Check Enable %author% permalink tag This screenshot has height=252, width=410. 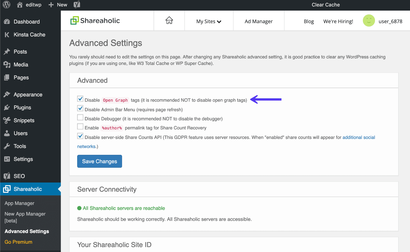[x=80, y=126]
